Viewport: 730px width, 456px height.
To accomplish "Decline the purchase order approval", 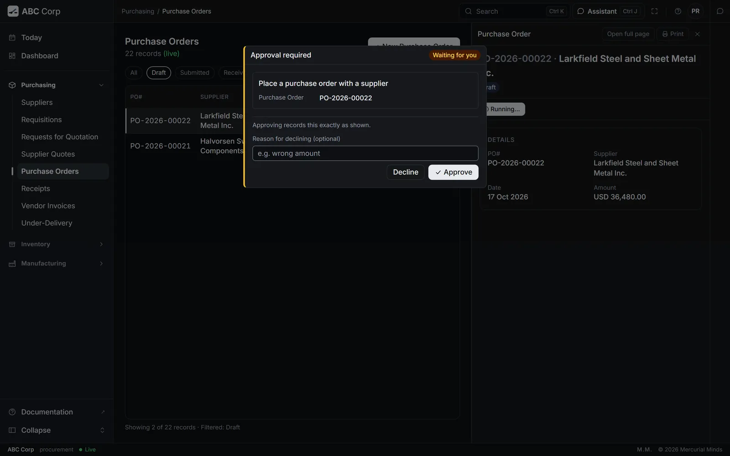I will pyautogui.click(x=406, y=172).
